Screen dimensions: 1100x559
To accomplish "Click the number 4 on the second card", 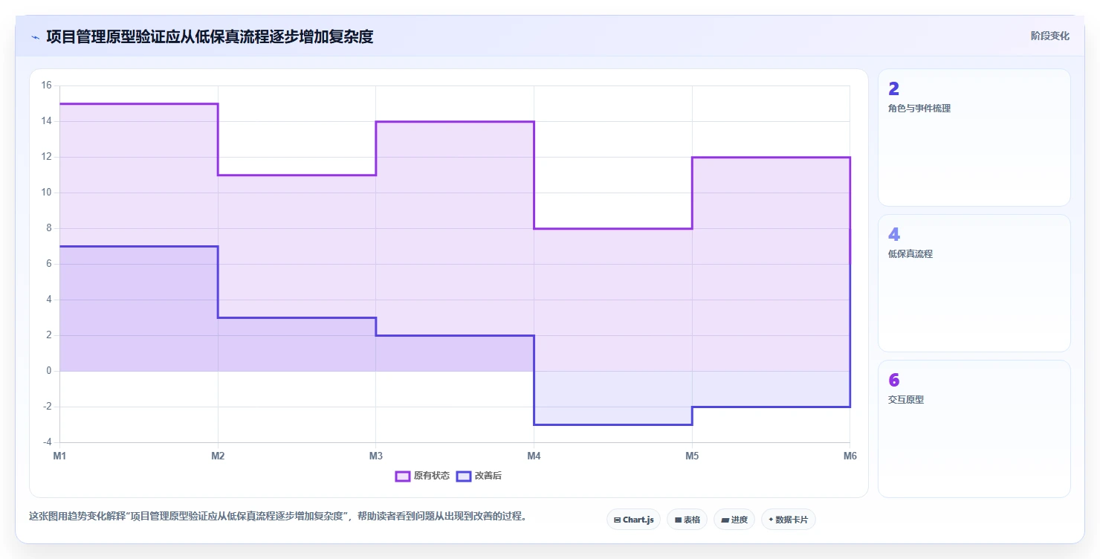I will [x=894, y=235].
